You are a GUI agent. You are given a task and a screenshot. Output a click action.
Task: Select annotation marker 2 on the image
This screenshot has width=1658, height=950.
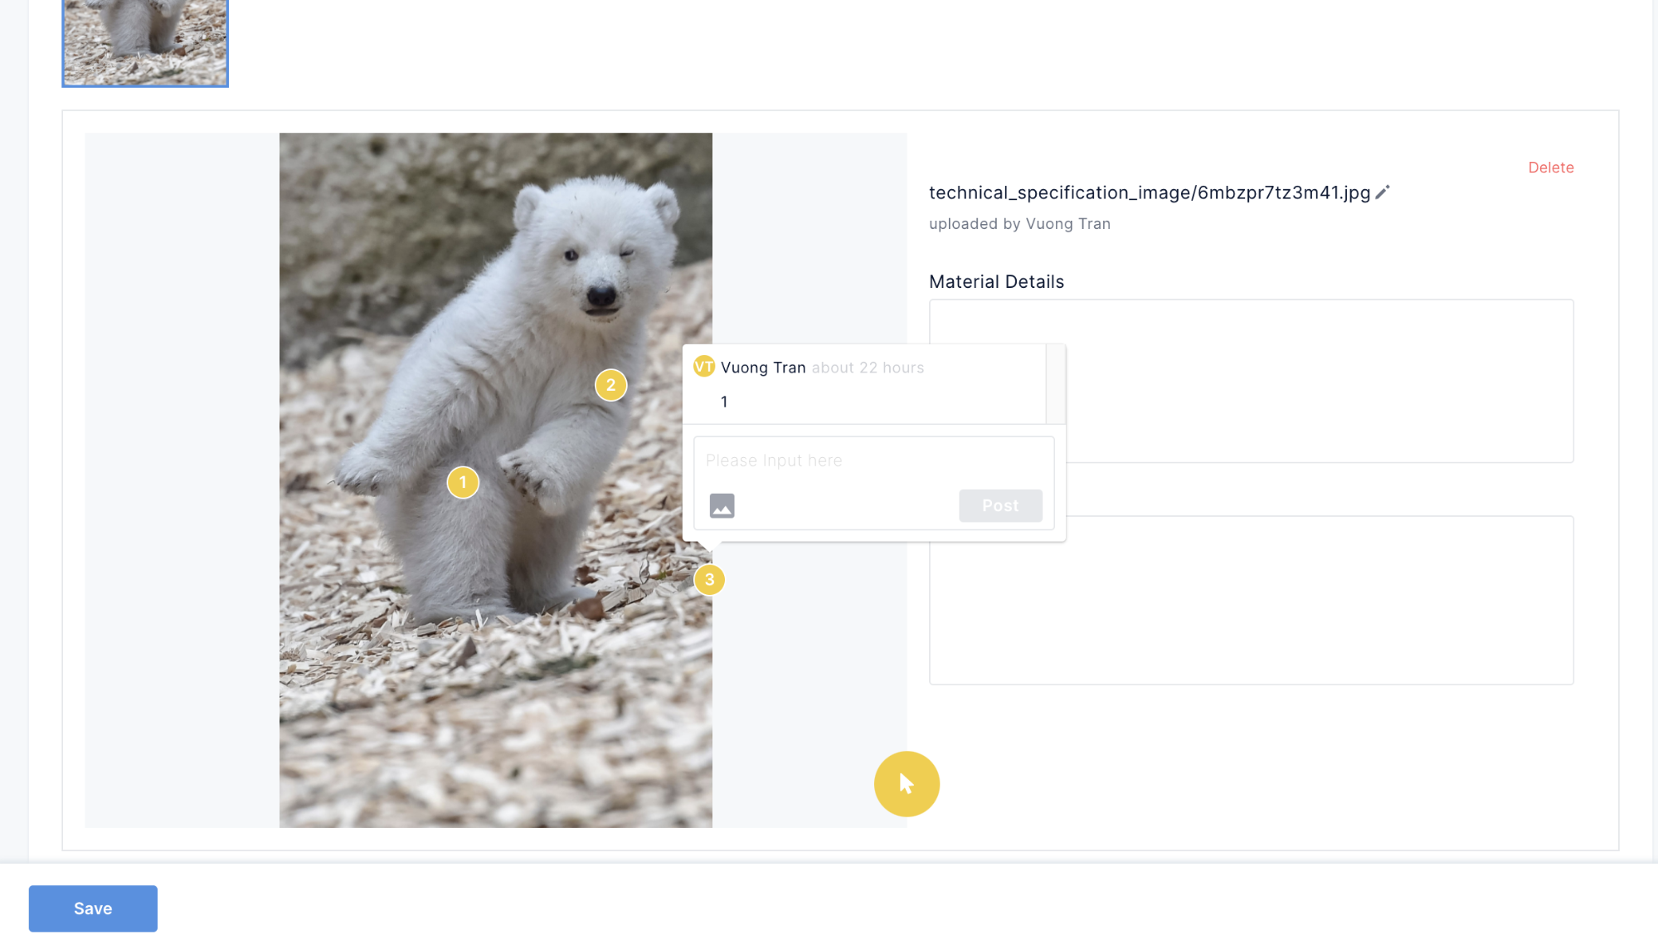(x=610, y=385)
